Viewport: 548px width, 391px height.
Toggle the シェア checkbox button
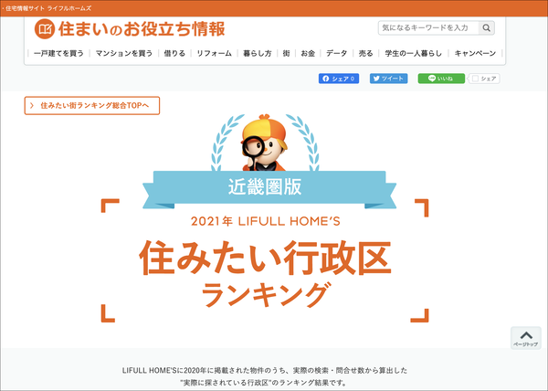[x=484, y=79]
